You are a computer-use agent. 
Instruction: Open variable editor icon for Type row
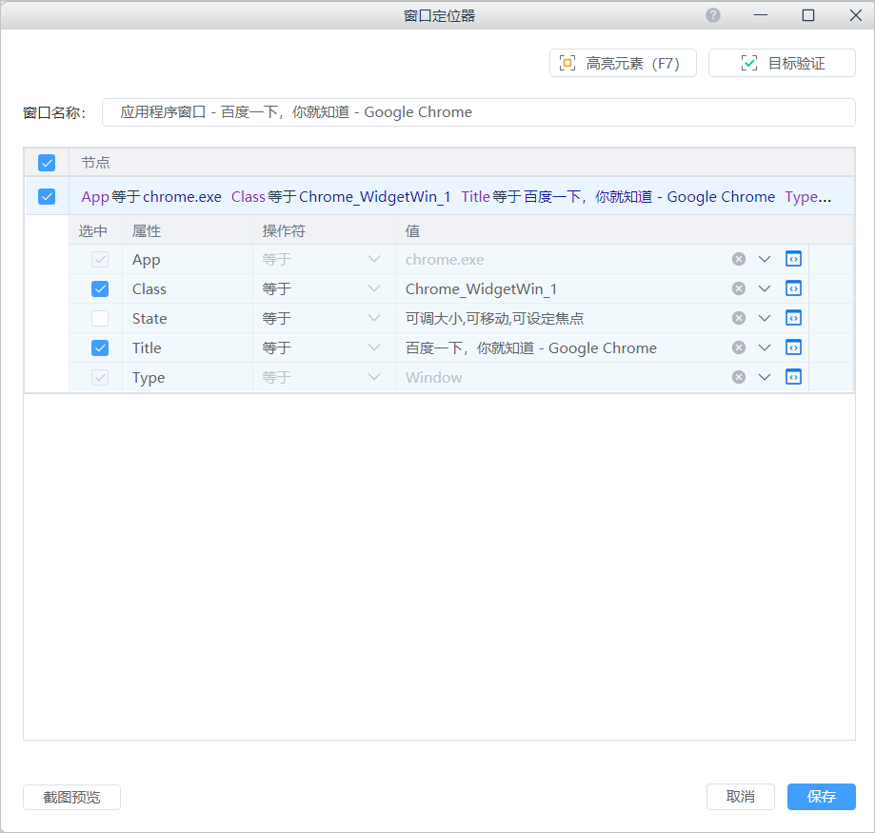tap(793, 377)
